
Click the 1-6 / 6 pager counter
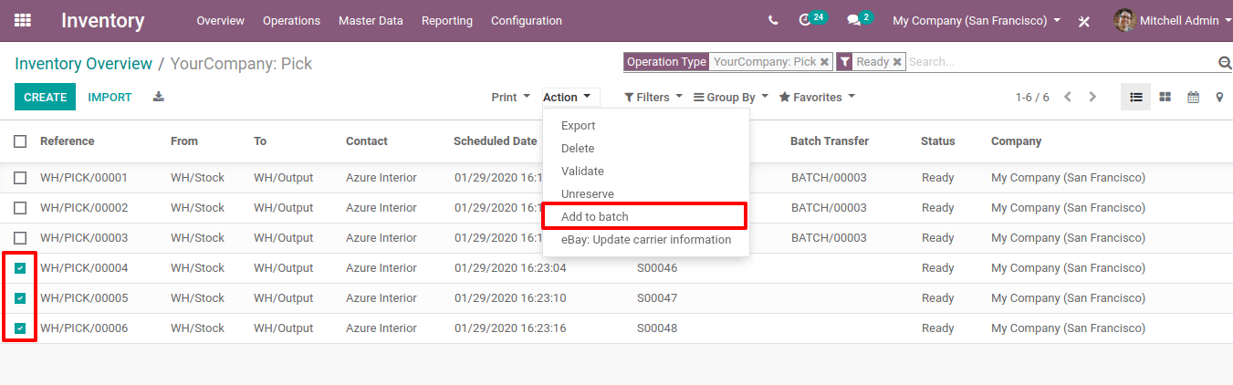click(x=1032, y=98)
